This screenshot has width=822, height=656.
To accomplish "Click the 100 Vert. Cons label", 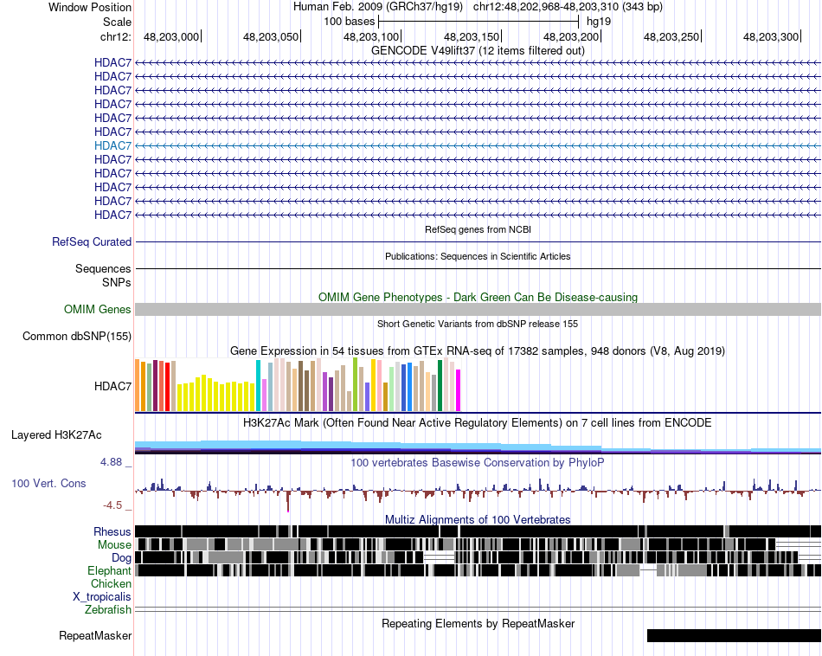I will coord(48,484).
